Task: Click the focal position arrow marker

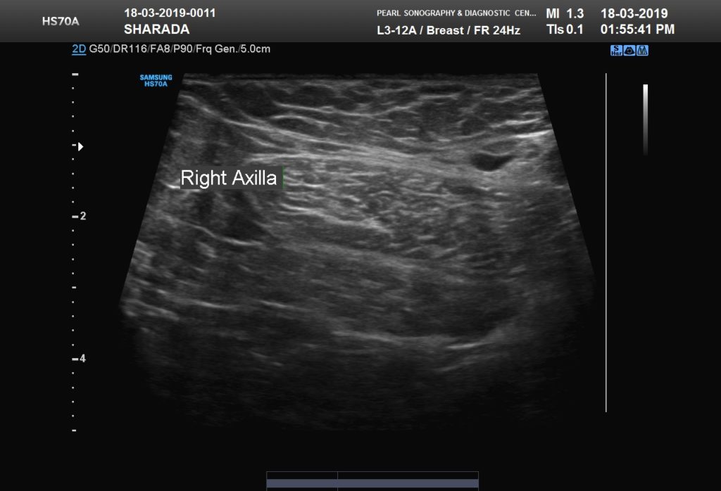Action: 80,146
